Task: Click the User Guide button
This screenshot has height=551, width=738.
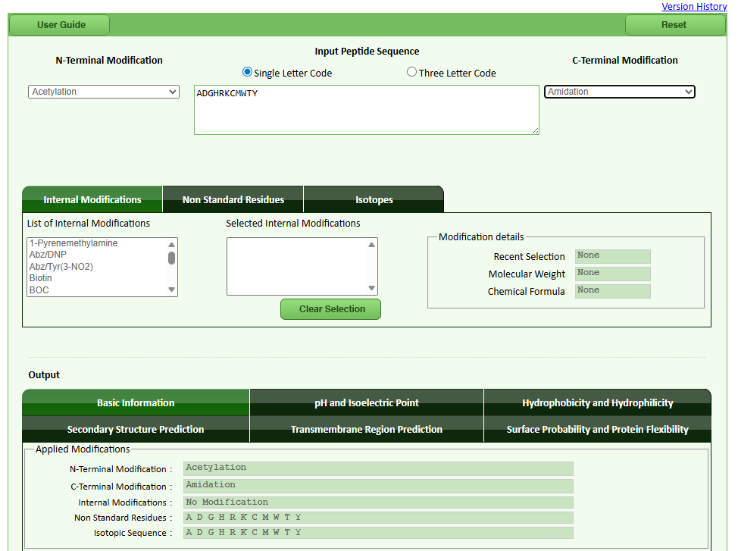Action: pos(61,25)
